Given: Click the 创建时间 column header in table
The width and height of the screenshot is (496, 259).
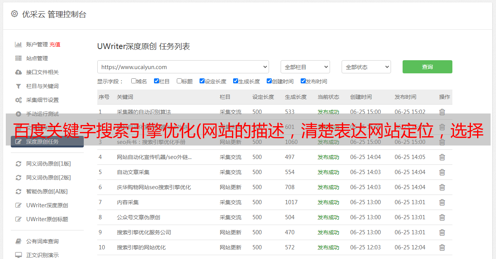Looking at the screenshot, I should click(361, 97).
